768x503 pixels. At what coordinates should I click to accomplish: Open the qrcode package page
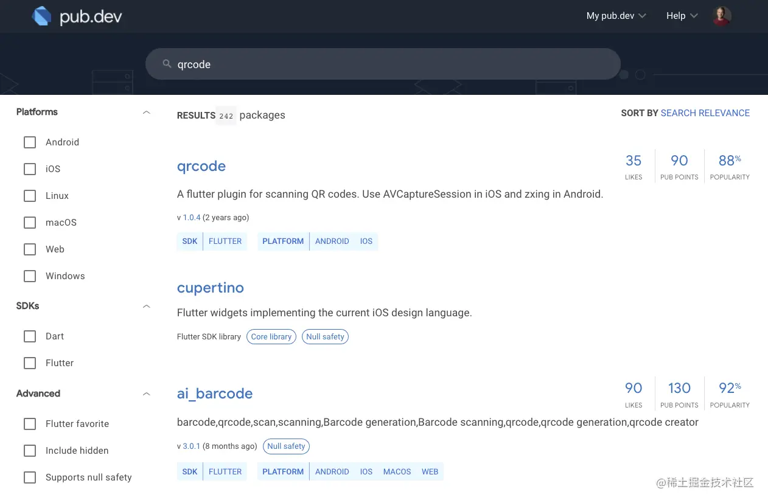click(x=201, y=166)
